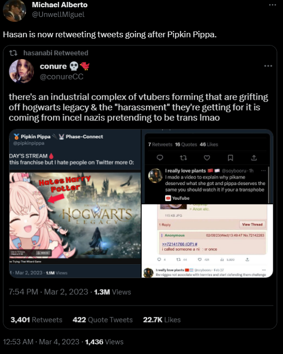Click conure's profile picture

[21, 71]
